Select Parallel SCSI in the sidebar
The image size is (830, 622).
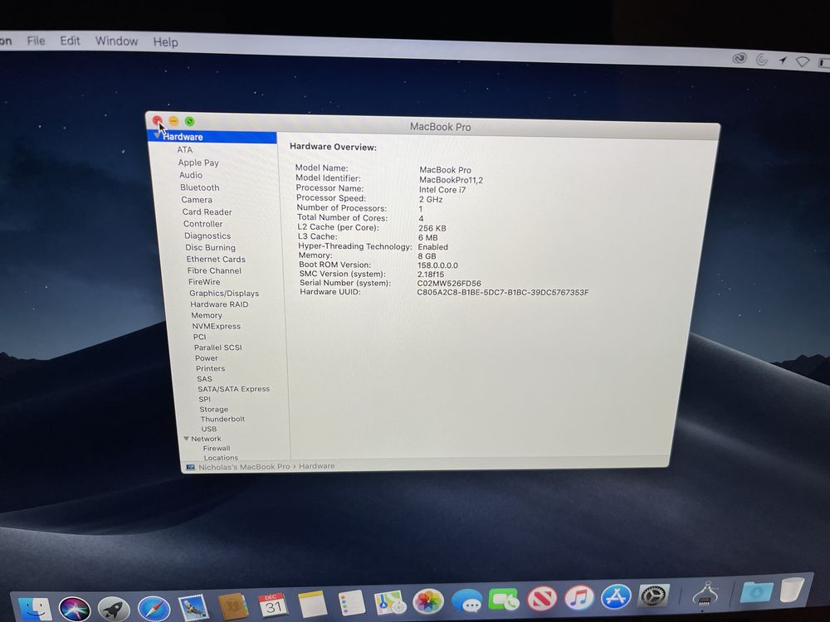[x=217, y=347]
